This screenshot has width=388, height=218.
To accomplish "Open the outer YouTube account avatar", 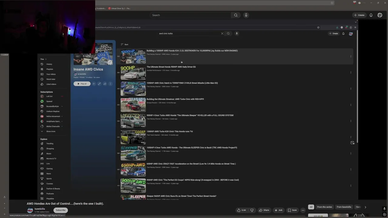I will (x=380, y=15).
